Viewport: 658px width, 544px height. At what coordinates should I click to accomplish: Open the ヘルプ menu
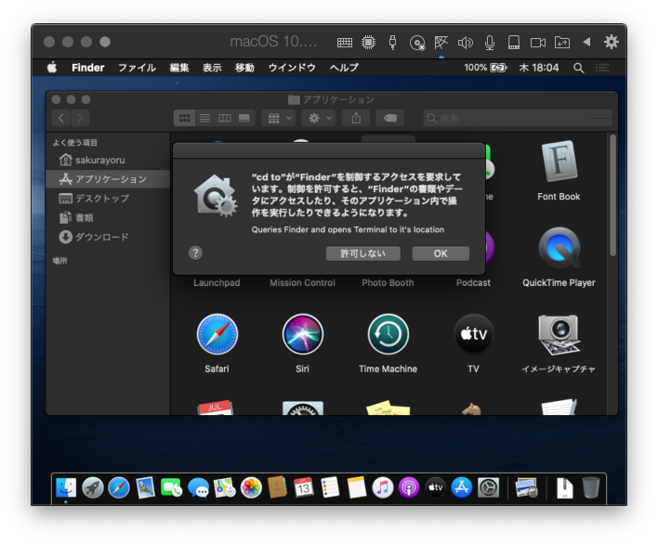(x=344, y=68)
